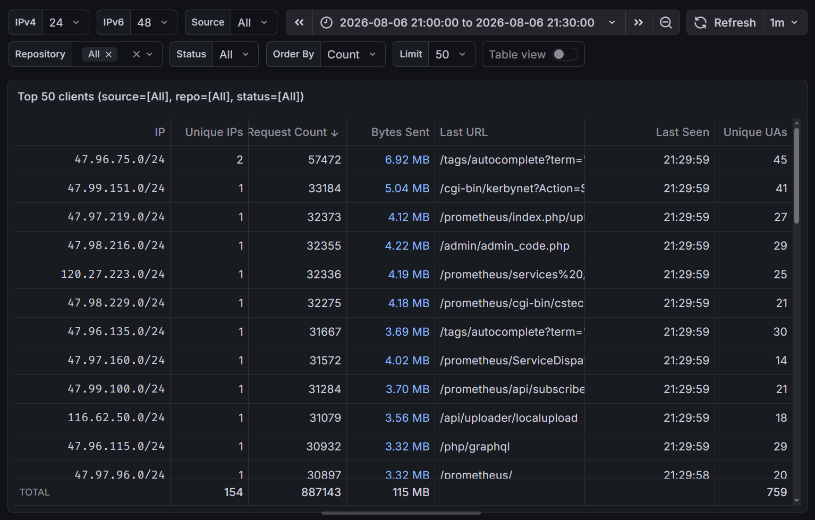Sort by the Unique IPs column header

pos(214,132)
